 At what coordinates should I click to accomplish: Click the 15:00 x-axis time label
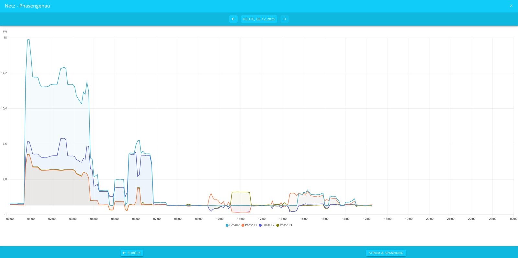(325, 219)
